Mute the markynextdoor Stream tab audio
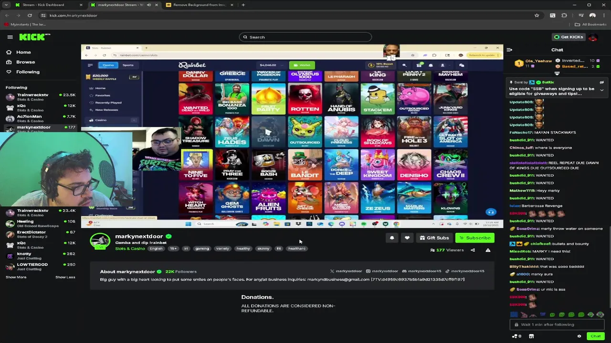The image size is (611, 343). tap(148, 5)
